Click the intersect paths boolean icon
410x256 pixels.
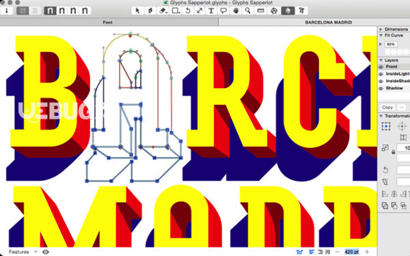[x=403, y=205]
